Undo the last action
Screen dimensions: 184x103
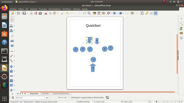[67, 13]
